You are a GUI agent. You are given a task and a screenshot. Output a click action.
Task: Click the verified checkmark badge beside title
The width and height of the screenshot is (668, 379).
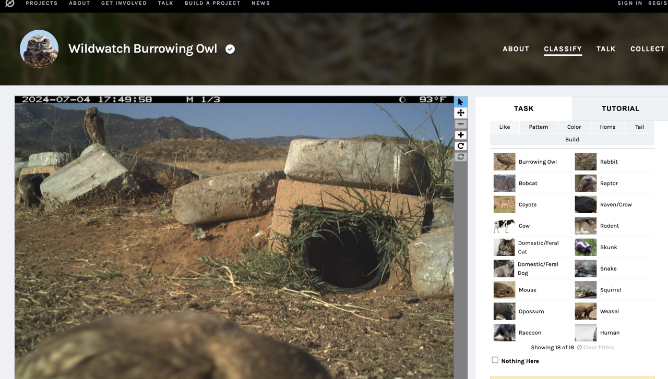230,49
